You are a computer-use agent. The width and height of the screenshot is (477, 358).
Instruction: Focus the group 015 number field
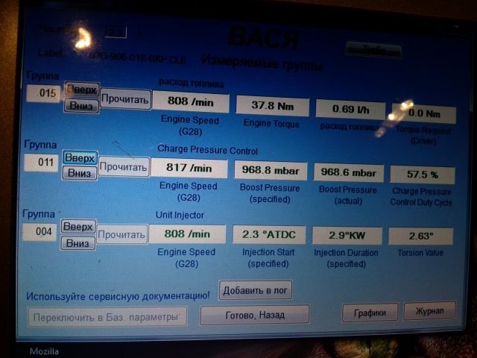[42, 94]
